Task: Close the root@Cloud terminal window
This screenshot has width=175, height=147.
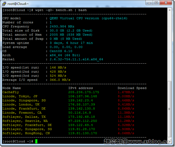Action: point(166,3)
